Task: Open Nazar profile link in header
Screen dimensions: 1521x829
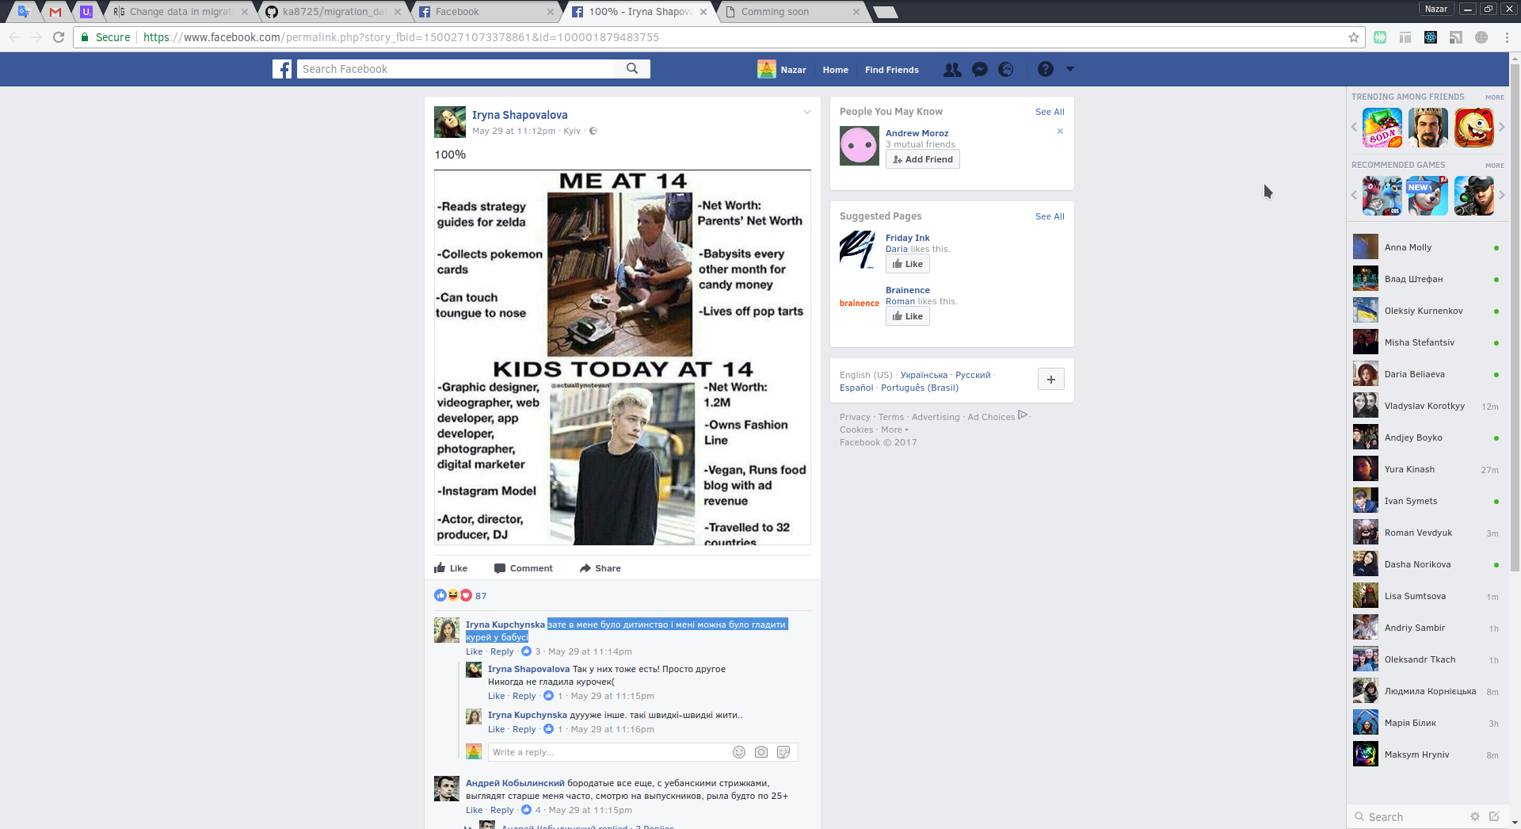Action: point(782,70)
